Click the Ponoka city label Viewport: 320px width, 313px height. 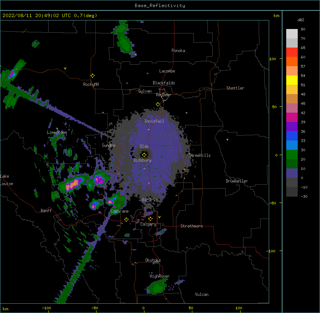(178, 51)
